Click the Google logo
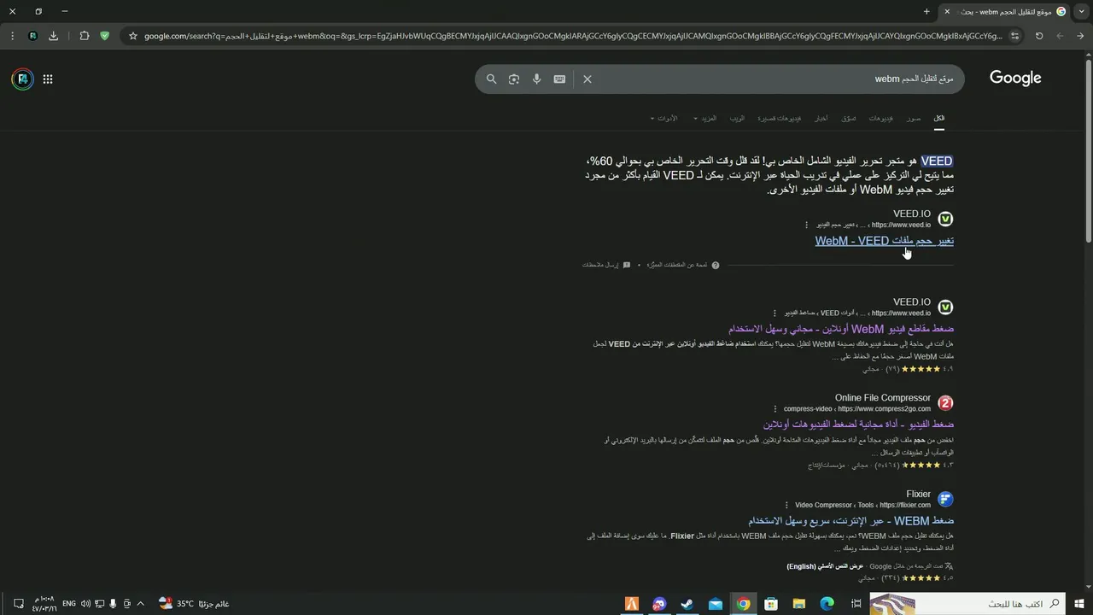1093x615 pixels. [1015, 78]
